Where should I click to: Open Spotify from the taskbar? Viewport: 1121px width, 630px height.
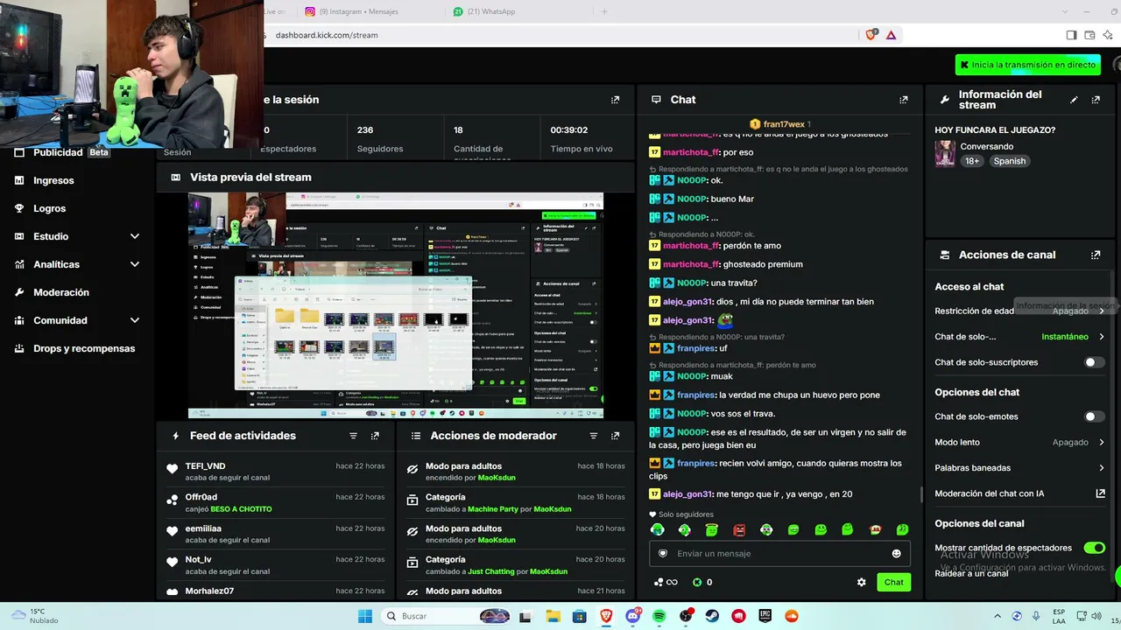(x=659, y=616)
